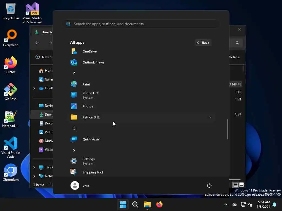This screenshot has width=282, height=211.
Task: Select Gallery in the File Explorer sidebar
Action: coord(46,79)
